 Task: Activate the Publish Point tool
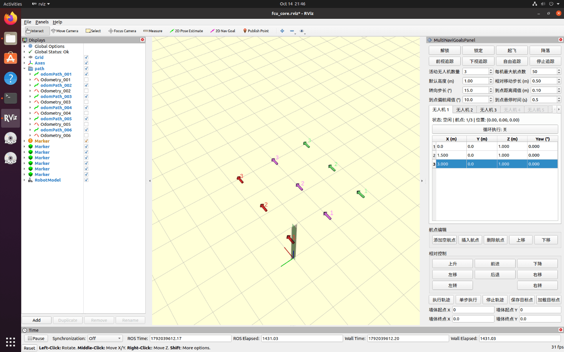[x=256, y=31]
